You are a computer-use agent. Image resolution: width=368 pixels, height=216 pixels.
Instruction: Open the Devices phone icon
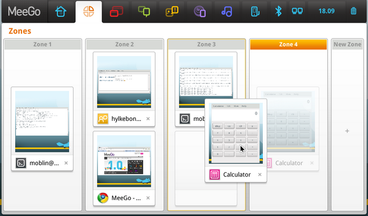click(x=255, y=11)
